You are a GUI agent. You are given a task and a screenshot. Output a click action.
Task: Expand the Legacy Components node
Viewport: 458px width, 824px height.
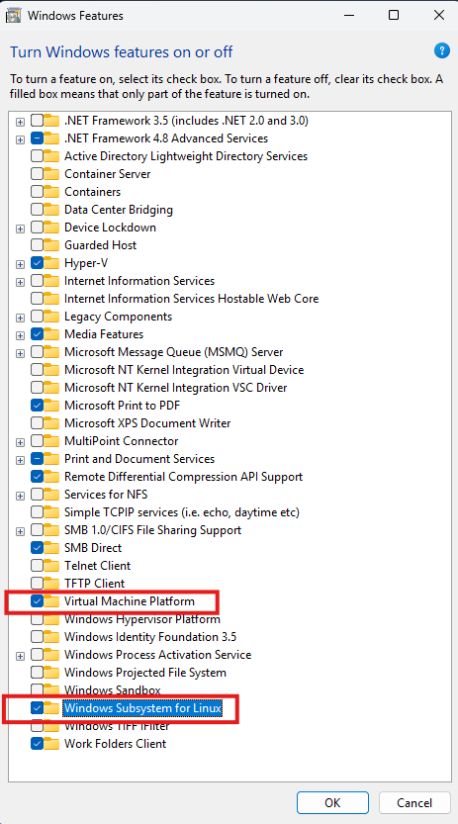click(20, 318)
